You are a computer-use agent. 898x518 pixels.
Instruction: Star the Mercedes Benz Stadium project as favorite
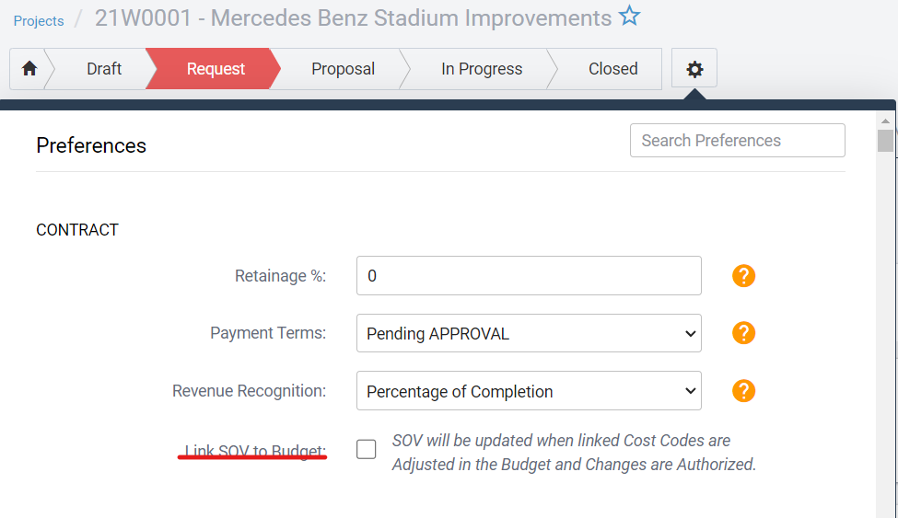pyautogui.click(x=629, y=17)
